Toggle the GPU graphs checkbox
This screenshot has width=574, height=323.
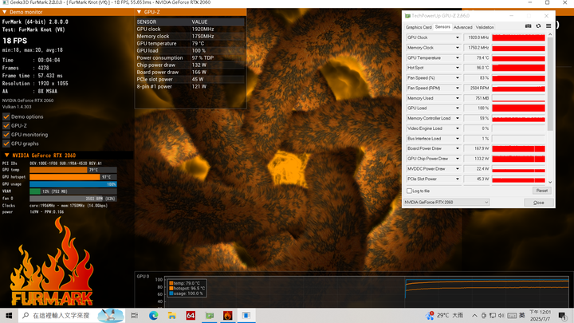click(6, 144)
